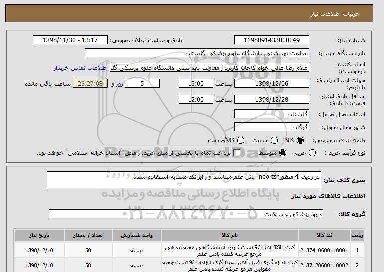Click the announcement date field 1398/11/30 - 13:17
This screenshot has height=272, width=384.
[70, 40]
